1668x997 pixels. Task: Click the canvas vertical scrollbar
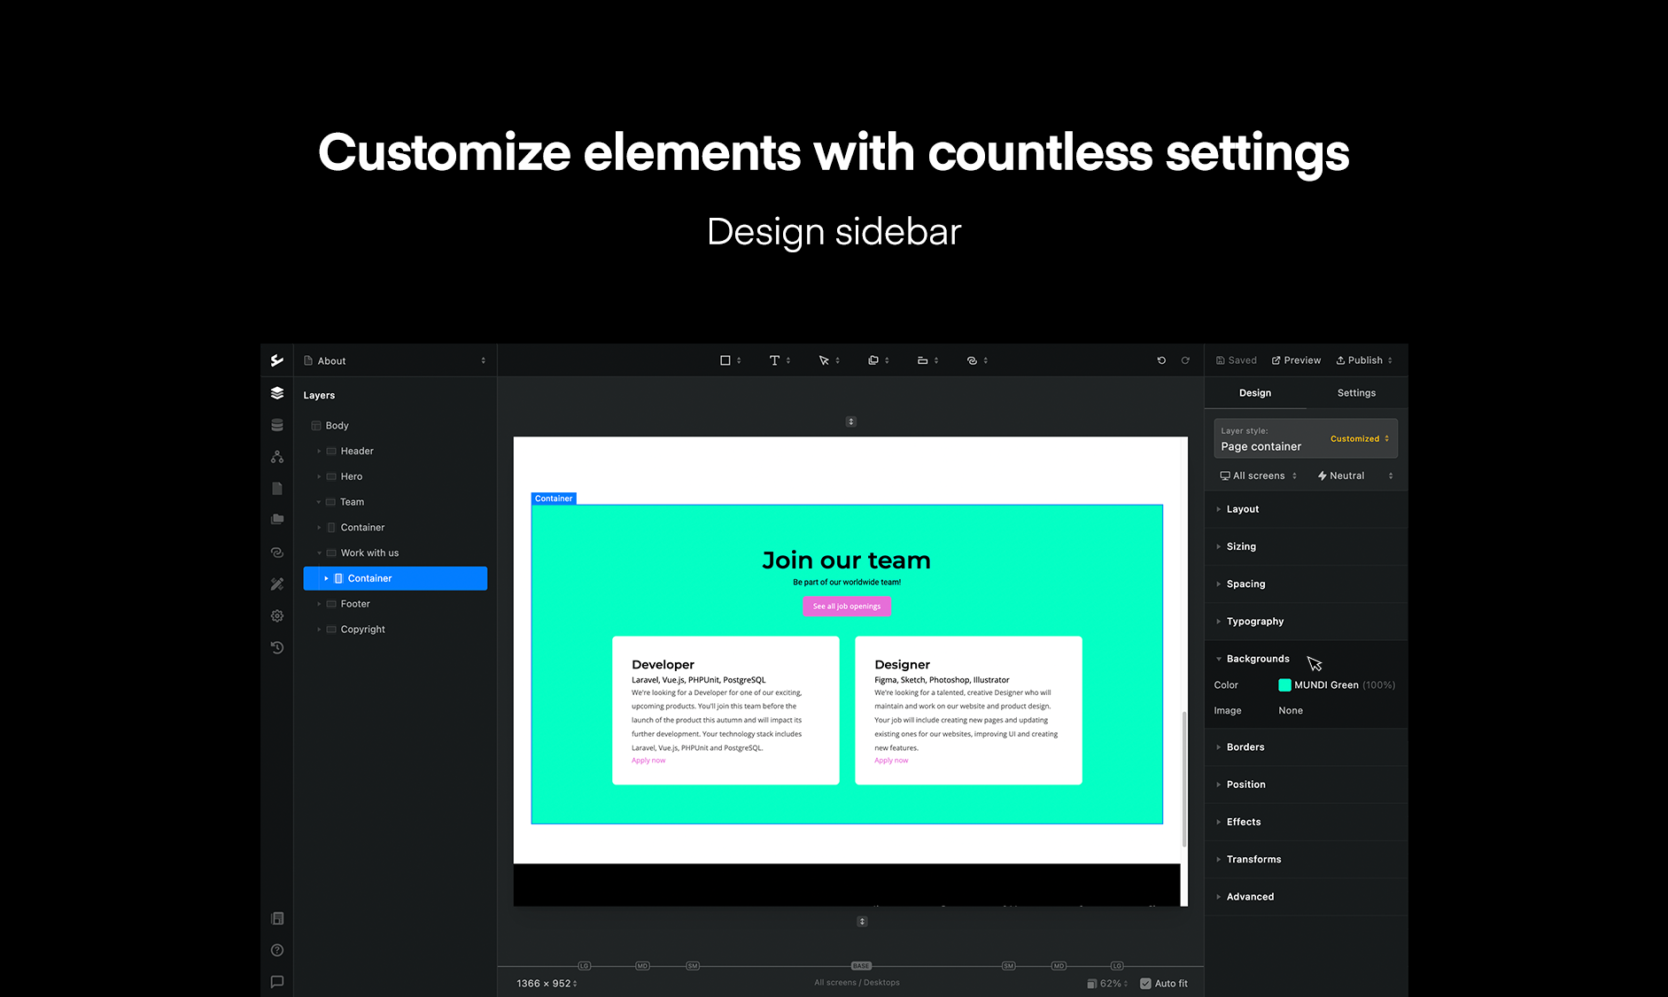(x=1184, y=779)
